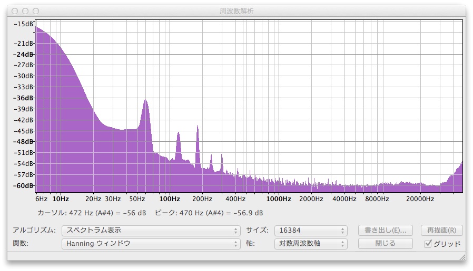
Task: Click the 10Hz frequency axis label
Action: 61,199
